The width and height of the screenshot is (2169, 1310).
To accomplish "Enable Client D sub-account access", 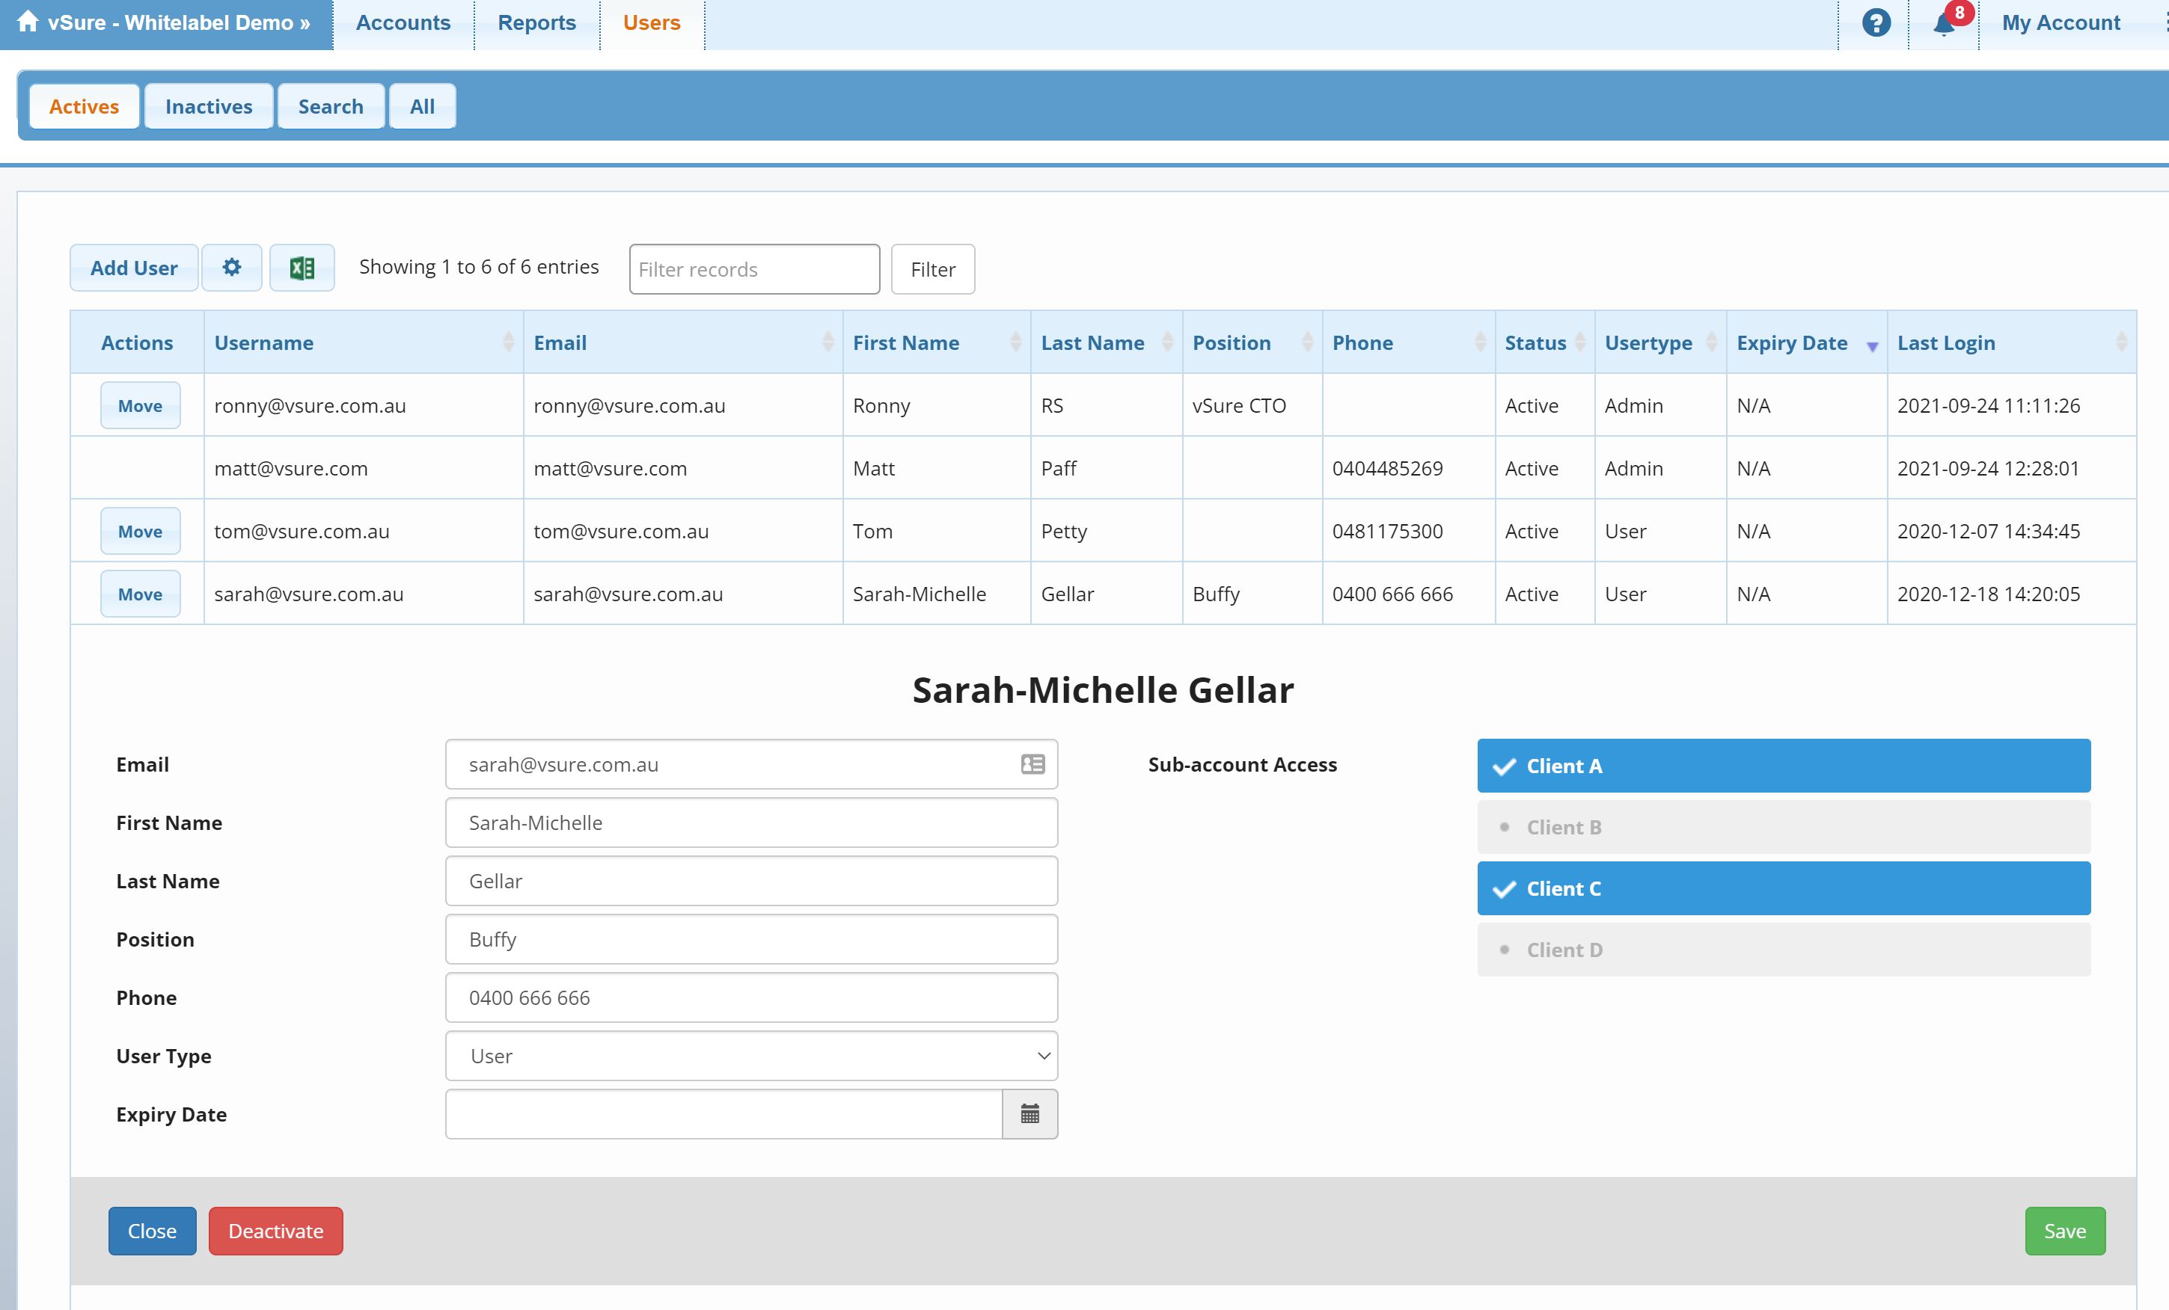I will pos(1782,950).
